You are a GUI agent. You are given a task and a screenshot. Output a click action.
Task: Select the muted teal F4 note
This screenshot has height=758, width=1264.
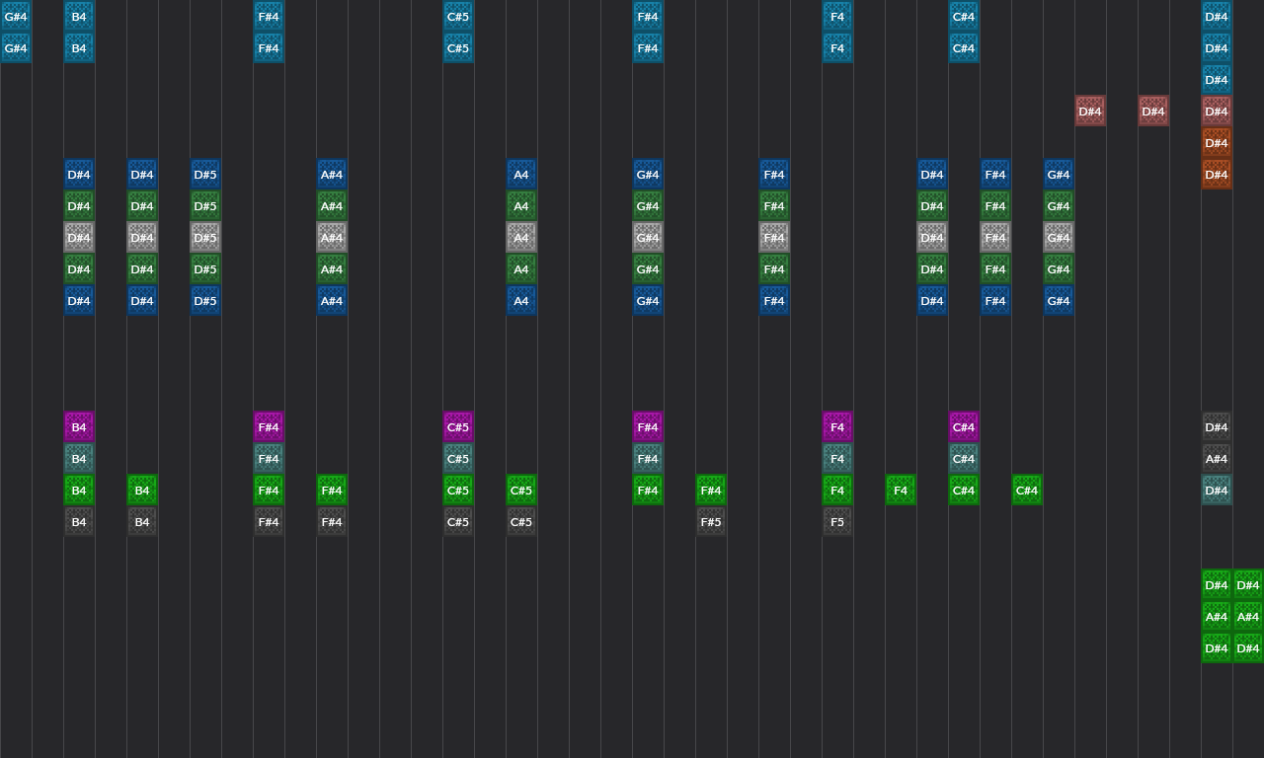[837, 459]
